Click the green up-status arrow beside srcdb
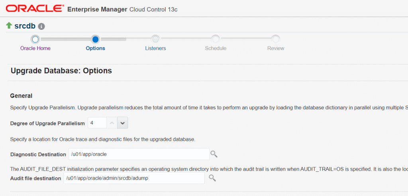This screenshot has width=408, height=196. 9,26
